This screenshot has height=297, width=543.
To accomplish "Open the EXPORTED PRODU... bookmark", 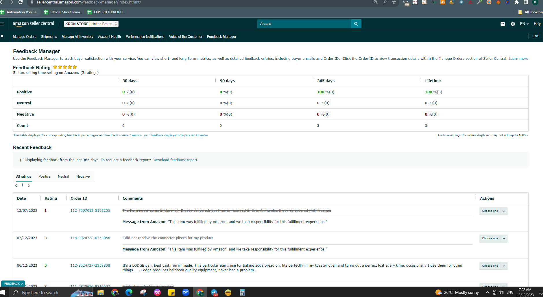I will tap(106, 12).
